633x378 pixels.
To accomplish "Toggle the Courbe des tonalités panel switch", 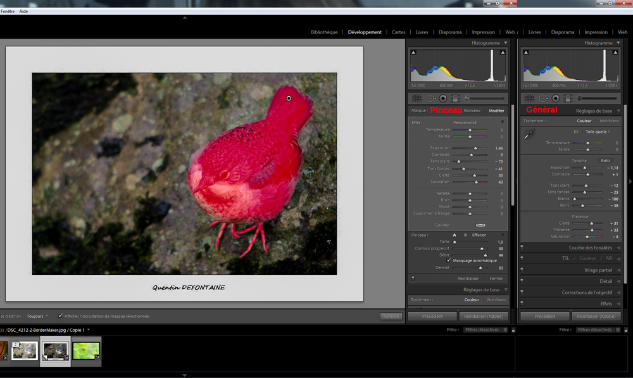I will [522, 247].
